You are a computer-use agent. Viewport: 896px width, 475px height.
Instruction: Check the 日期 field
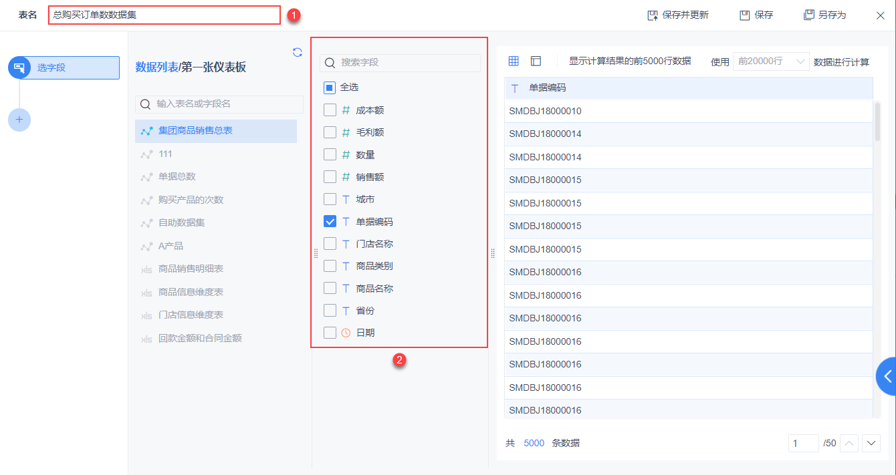click(x=330, y=333)
